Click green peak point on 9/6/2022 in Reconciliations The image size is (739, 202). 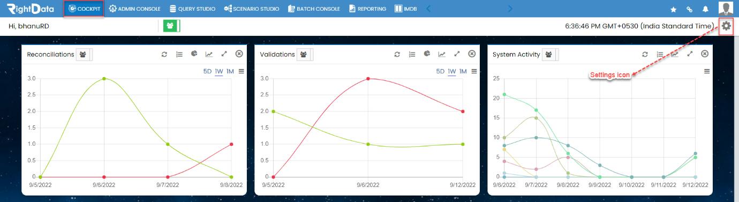[104, 78]
